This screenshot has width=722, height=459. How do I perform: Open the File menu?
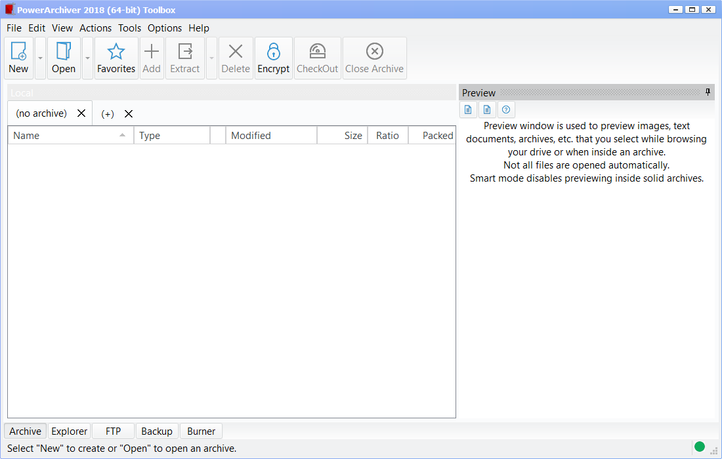pos(14,28)
